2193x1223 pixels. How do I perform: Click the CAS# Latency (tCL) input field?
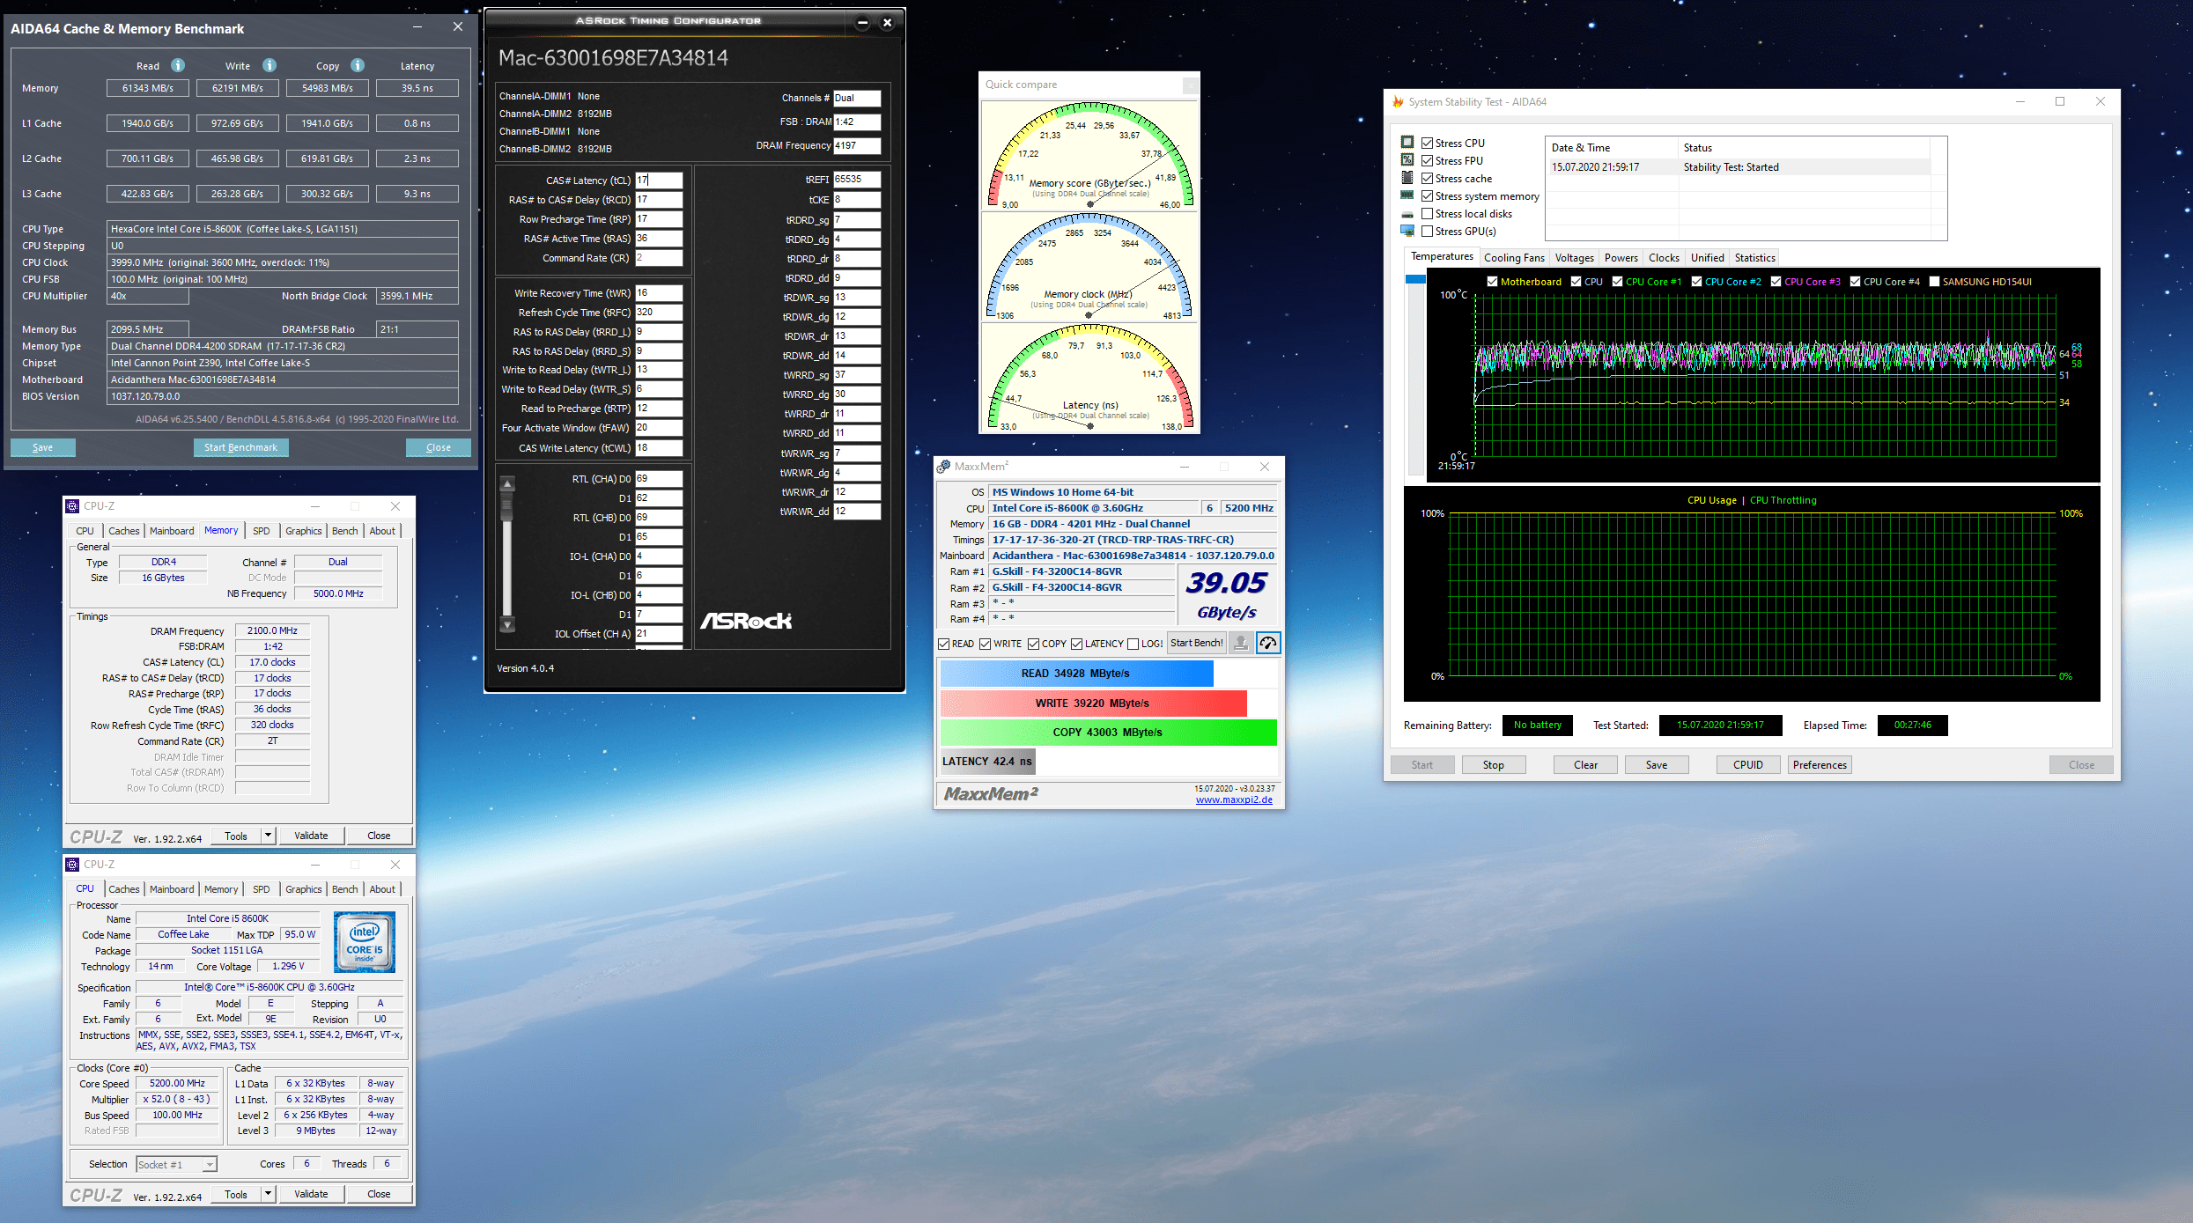click(659, 180)
